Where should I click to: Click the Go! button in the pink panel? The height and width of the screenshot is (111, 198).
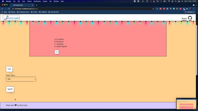pyautogui.click(x=56, y=52)
